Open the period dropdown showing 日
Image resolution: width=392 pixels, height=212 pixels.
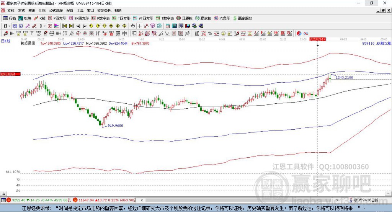tap(7, 26)
